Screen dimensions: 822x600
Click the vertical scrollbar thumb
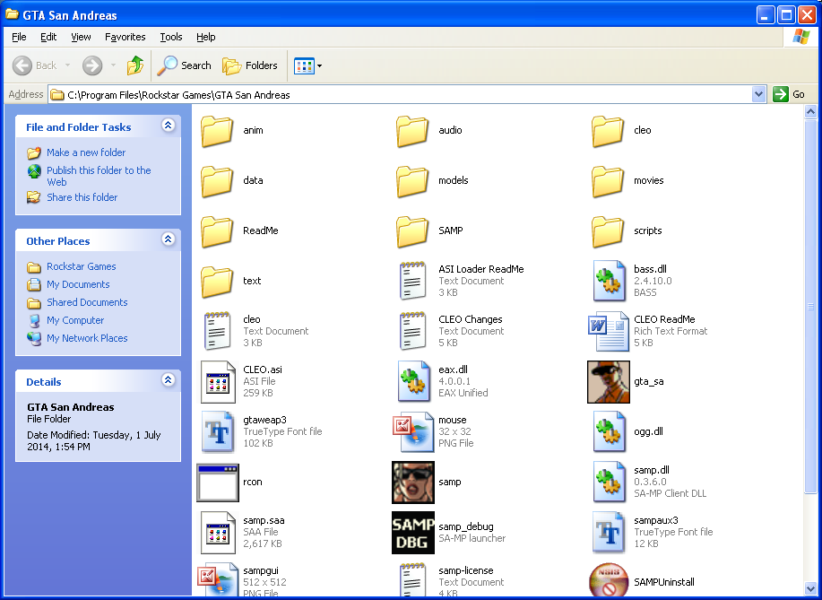click(810, 307)
